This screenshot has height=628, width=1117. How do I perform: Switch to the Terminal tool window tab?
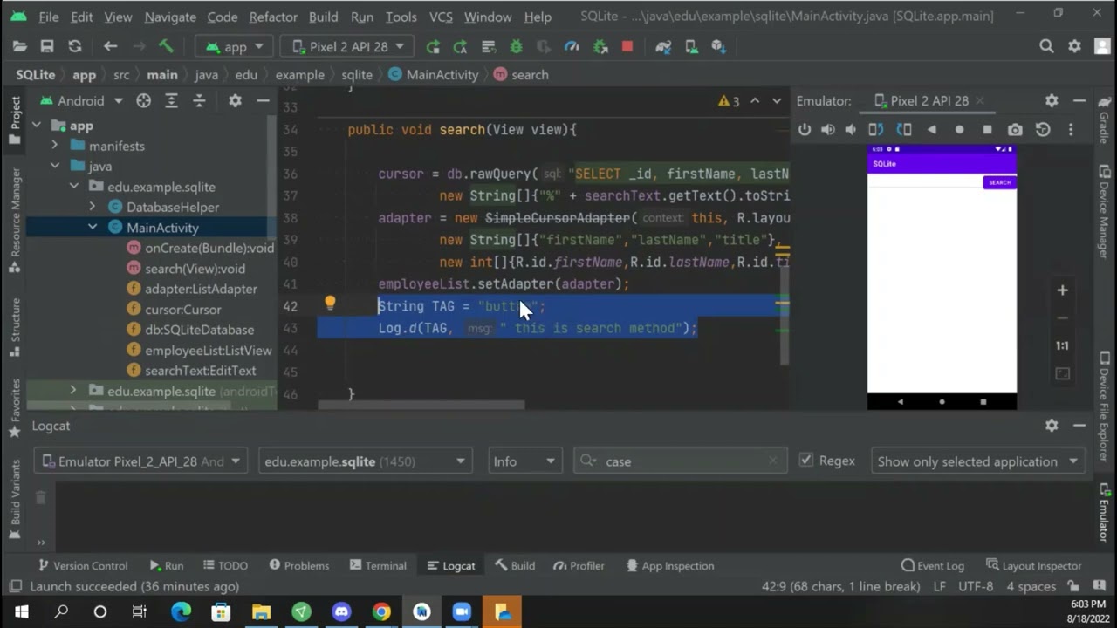(378, 565)
